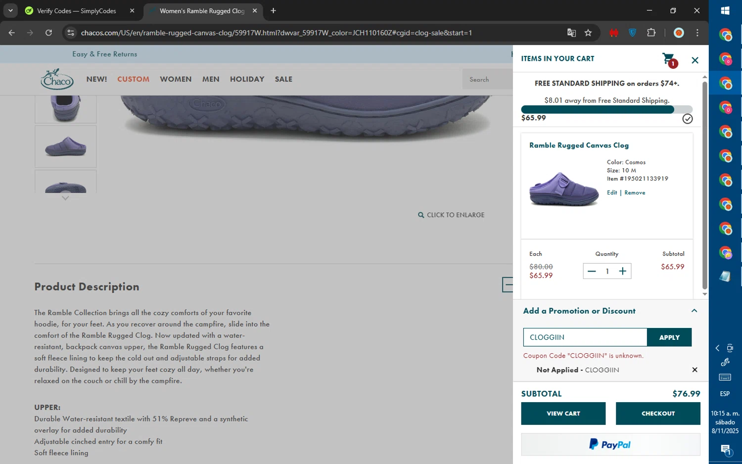This screenshot has height=464, width=742.
Task: Click the APPLY coupon button
Action: [669, 337]
